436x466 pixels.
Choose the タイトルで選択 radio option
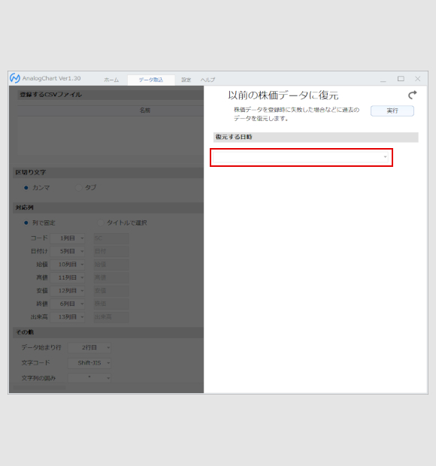pyautogui.click(x=101, y=222)
